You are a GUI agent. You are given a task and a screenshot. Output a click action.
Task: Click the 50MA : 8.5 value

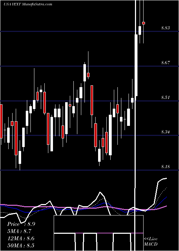point(21,245)
